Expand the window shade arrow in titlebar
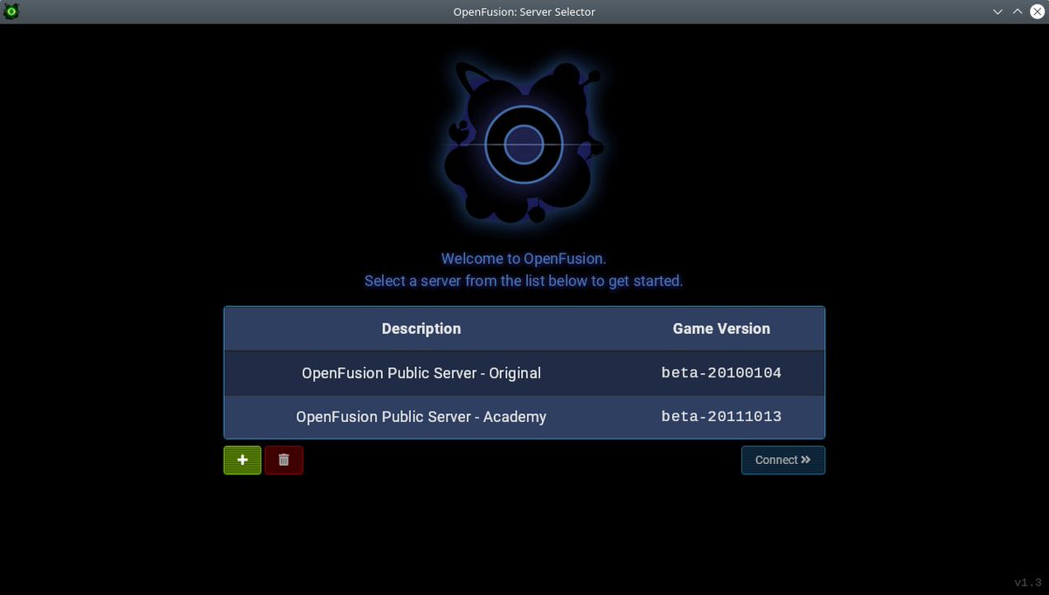The width and height of the screenshot is (1049, 595). (x=1017, y=11)
